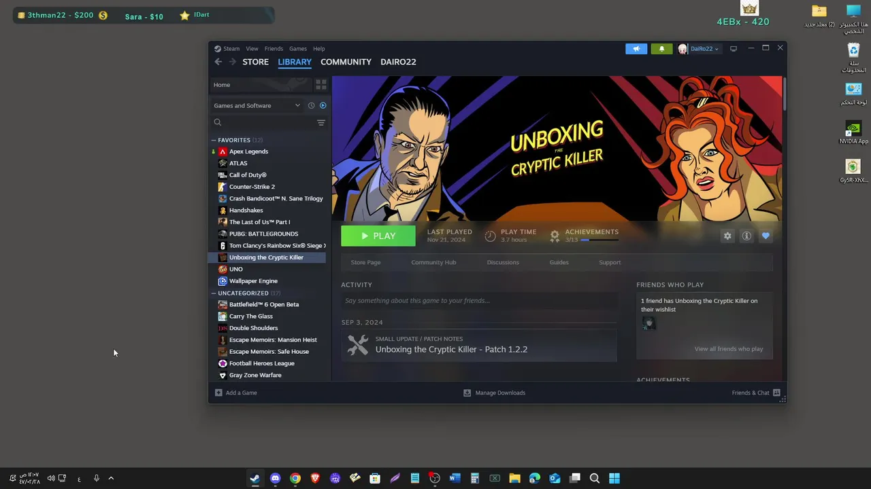Collapse the FAVORITES category
This screenshot has height=489, width=871.
click(x=214, y=140)
